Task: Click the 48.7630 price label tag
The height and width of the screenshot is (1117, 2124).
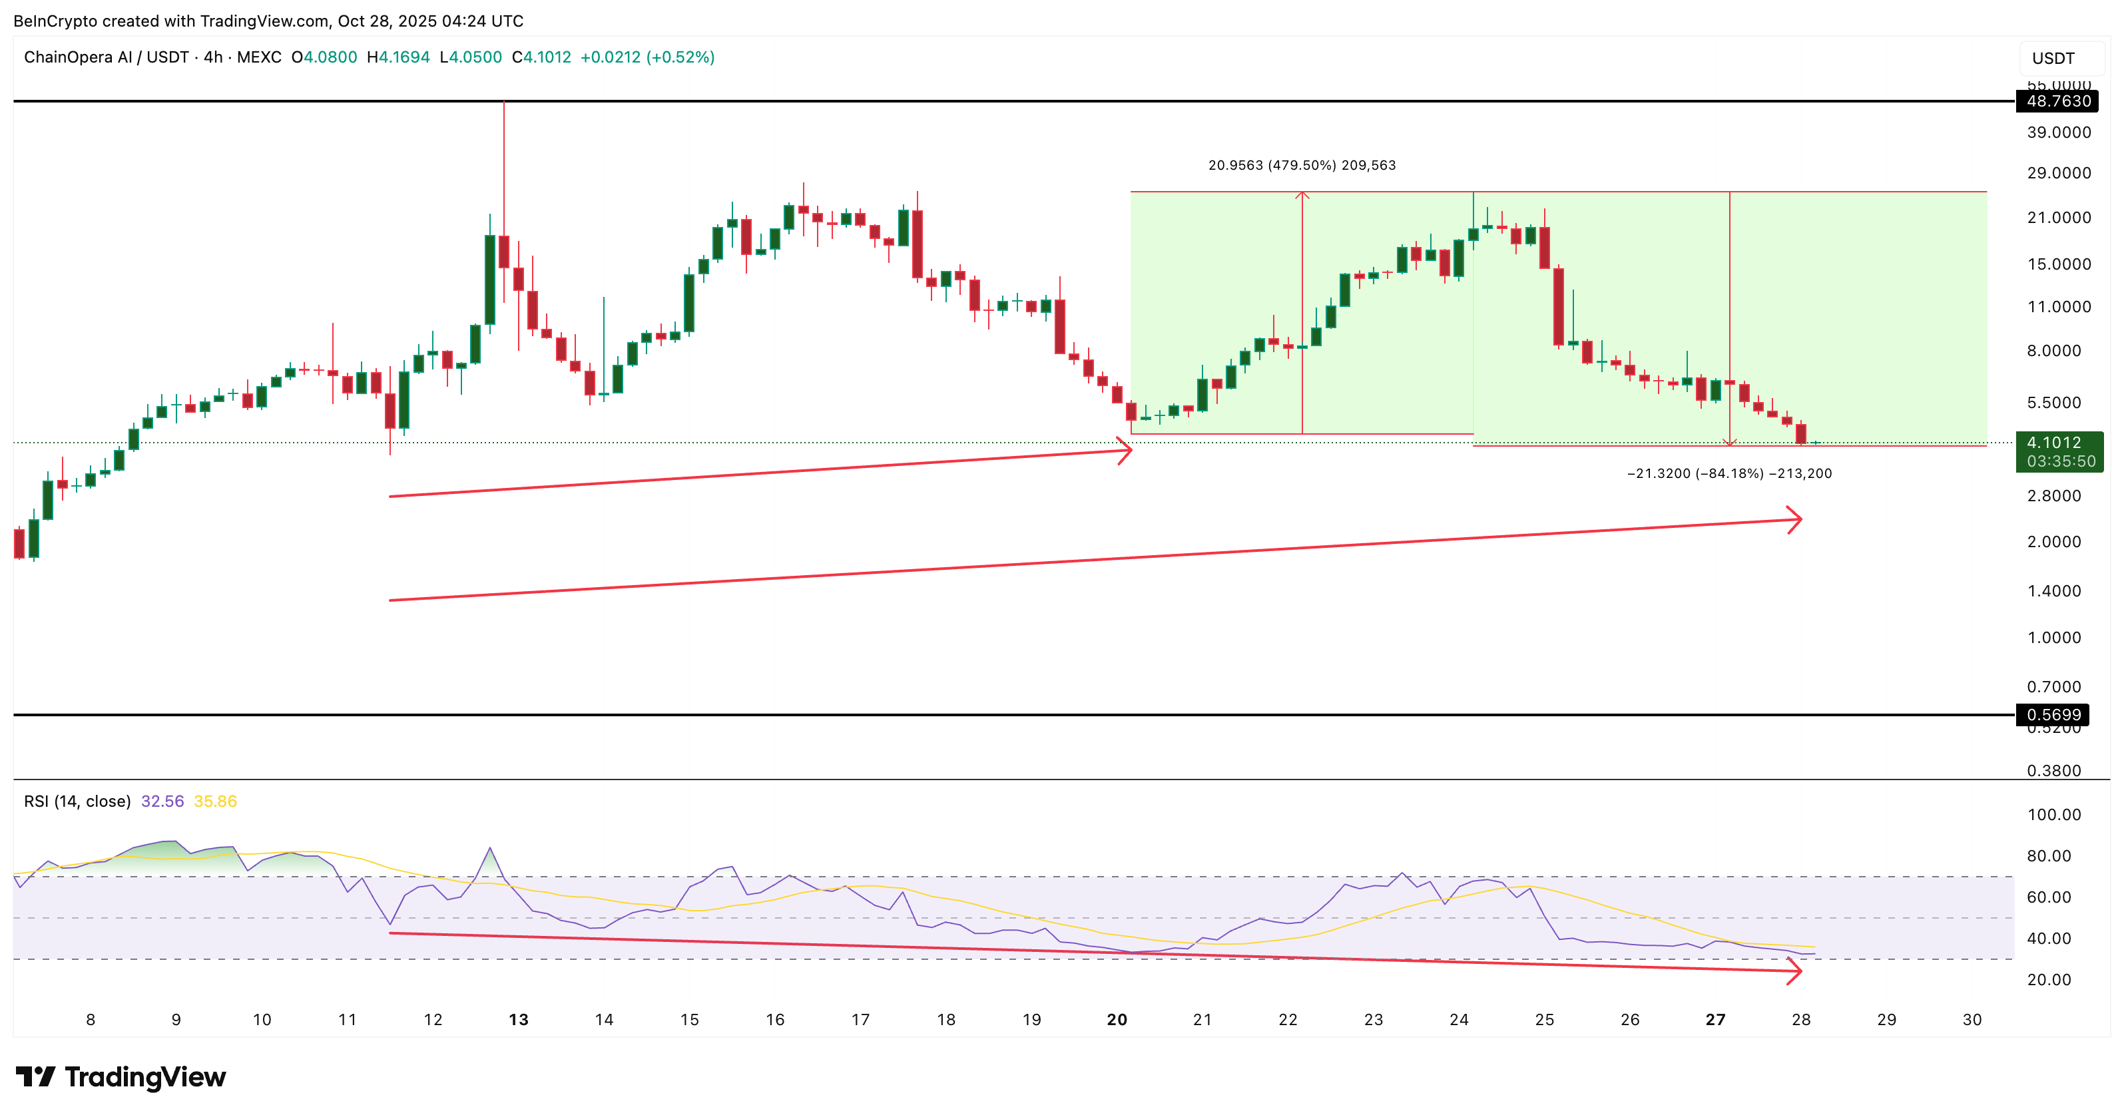Action: 2058,101
